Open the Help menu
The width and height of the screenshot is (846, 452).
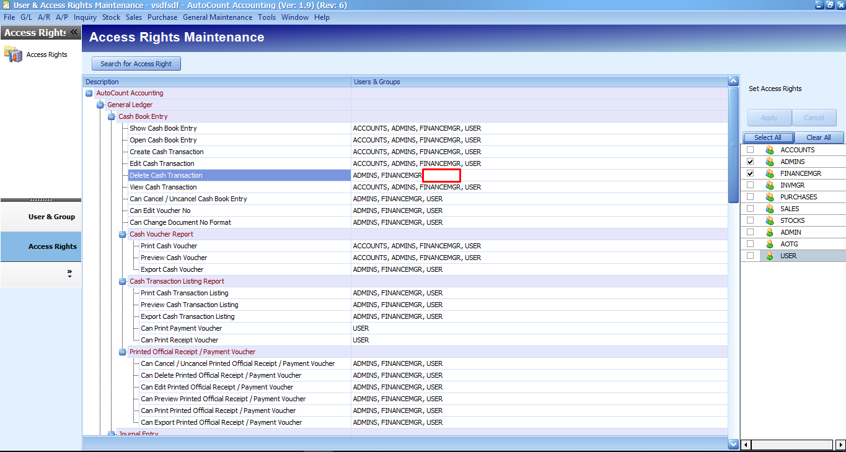(322, 17)
